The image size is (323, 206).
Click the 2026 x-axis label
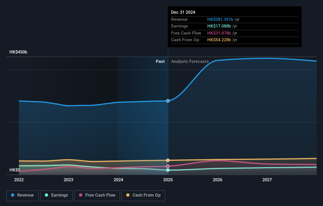click(218, 180)
